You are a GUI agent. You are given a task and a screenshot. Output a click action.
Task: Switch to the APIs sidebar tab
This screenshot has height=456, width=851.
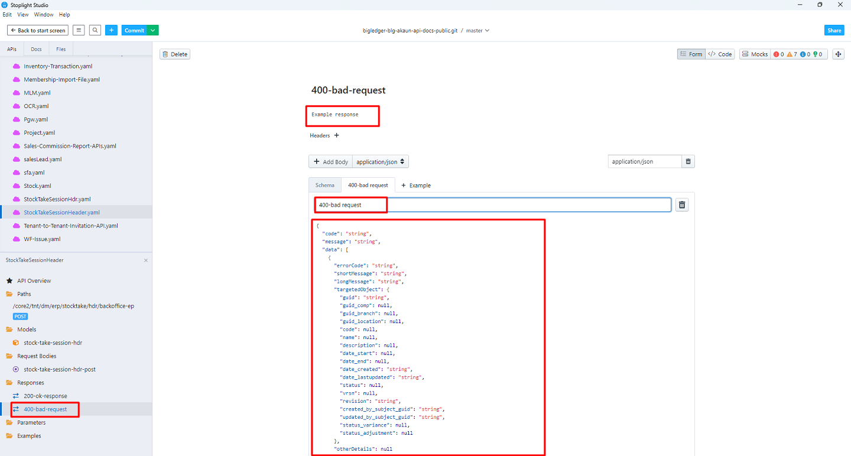(x=12, y=49)
